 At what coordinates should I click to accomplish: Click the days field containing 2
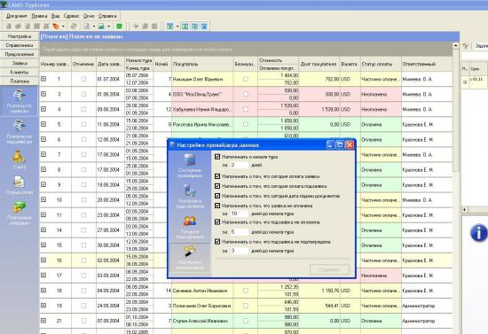point(239,165)
